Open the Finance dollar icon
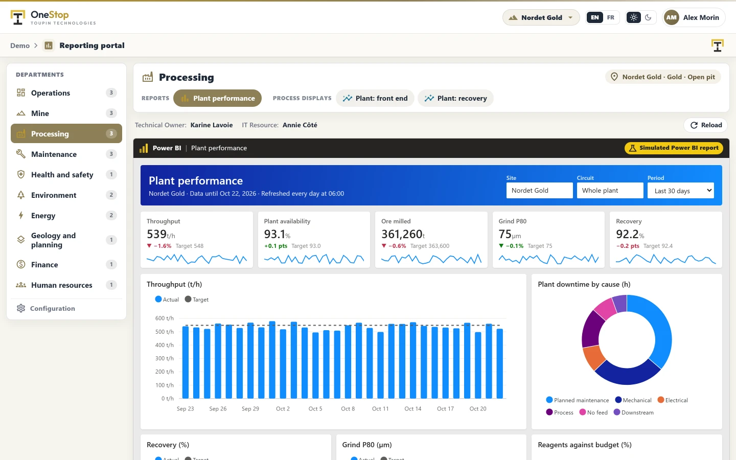 (x=21, y=264)
